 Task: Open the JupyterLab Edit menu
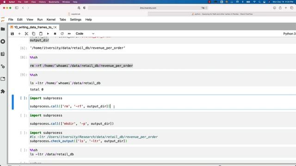click(19, 19)
